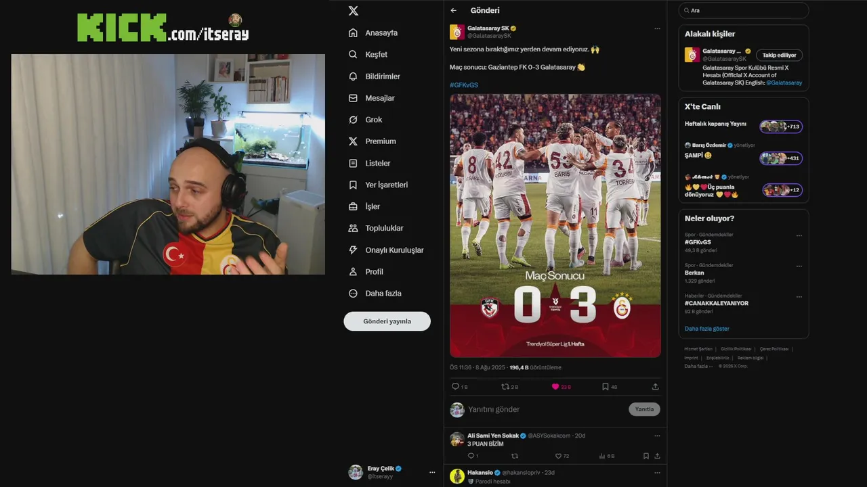The height and width of the screenshot is (487, 867).
Task: Click the Eray Çelik profile avatar
Action: click(356, 472)
